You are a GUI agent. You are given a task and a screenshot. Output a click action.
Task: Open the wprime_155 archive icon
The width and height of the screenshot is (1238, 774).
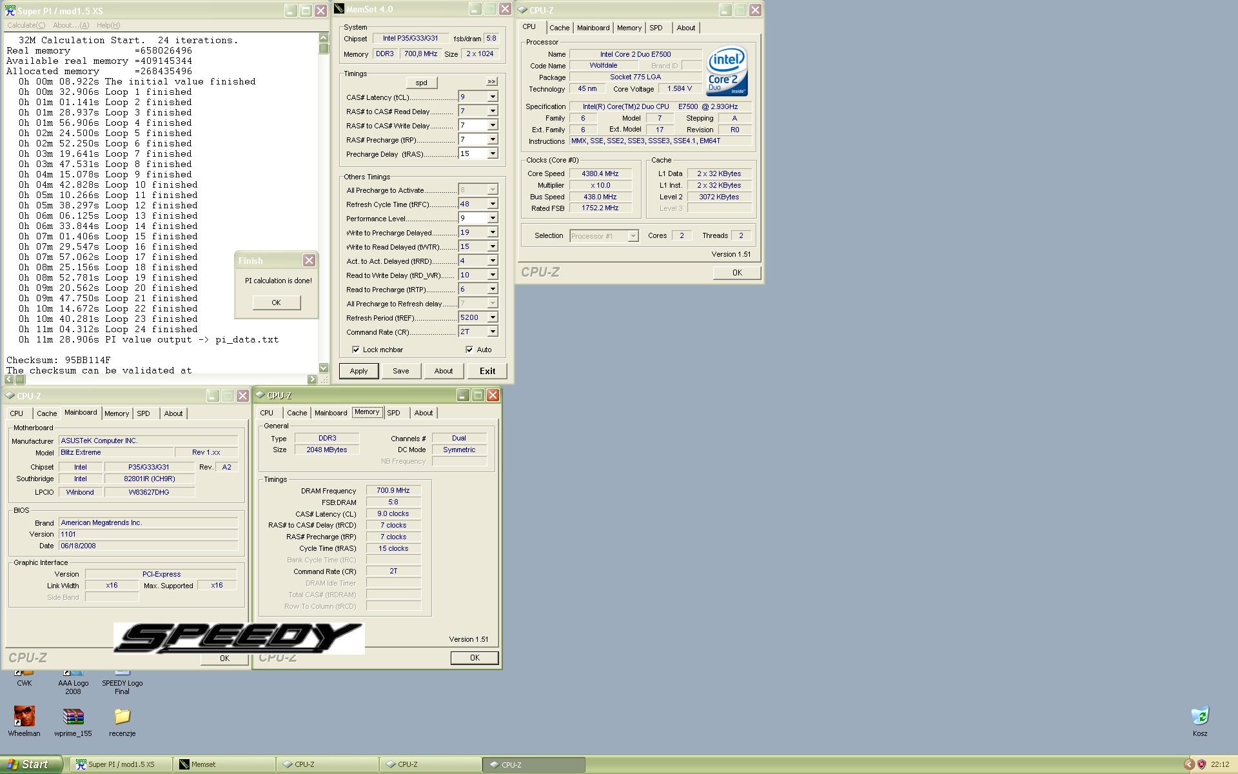tap(73, 721)
